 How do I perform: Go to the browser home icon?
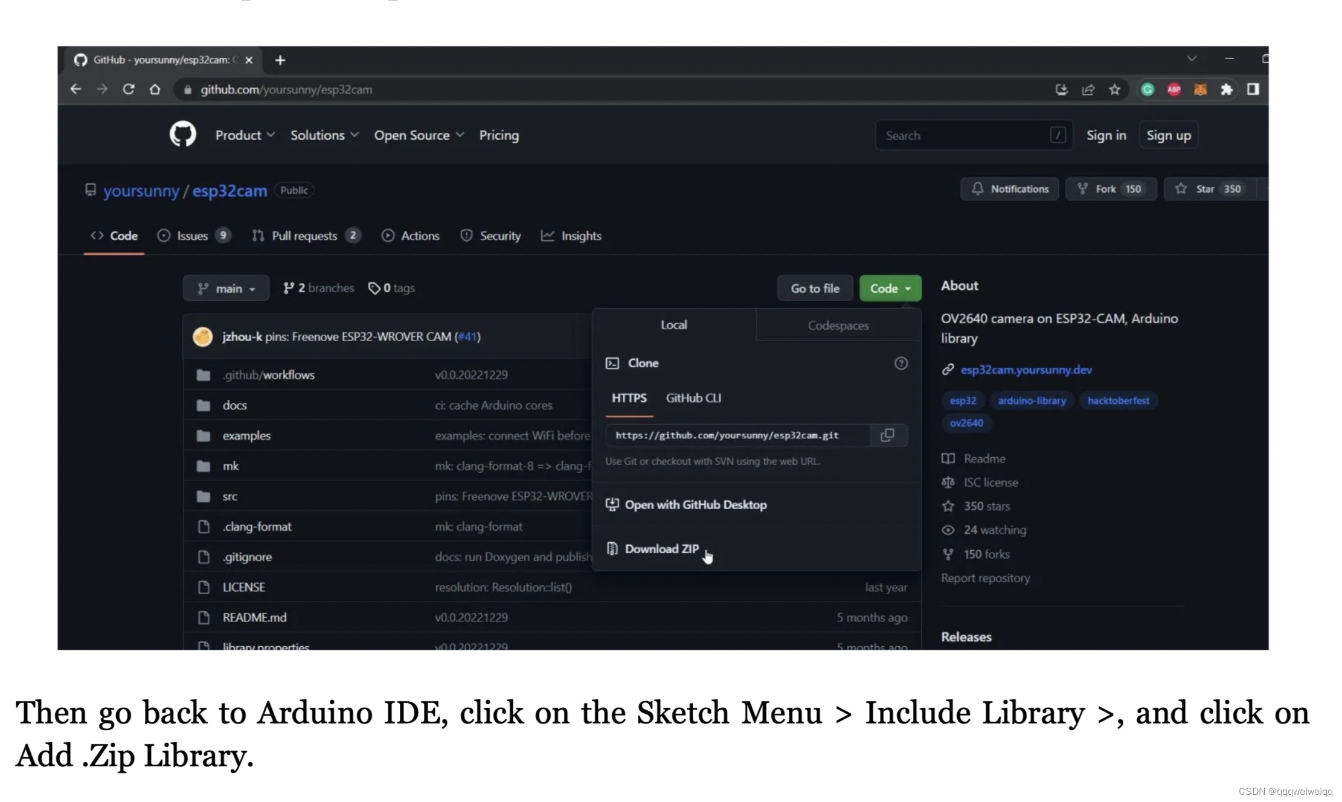[x=155, y=89]
